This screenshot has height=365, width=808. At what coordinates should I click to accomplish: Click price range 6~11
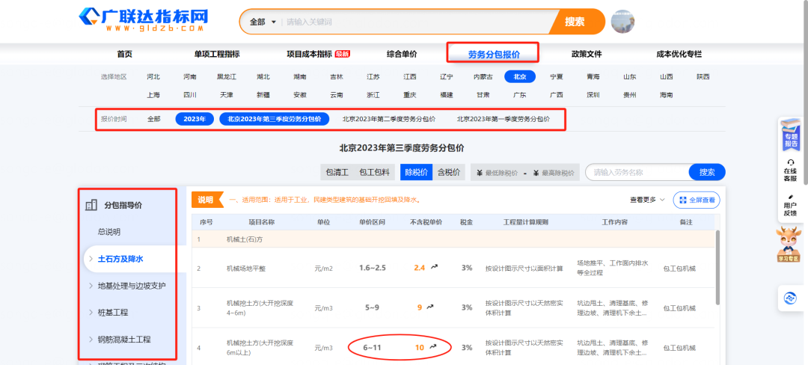[x=373, y=348]
